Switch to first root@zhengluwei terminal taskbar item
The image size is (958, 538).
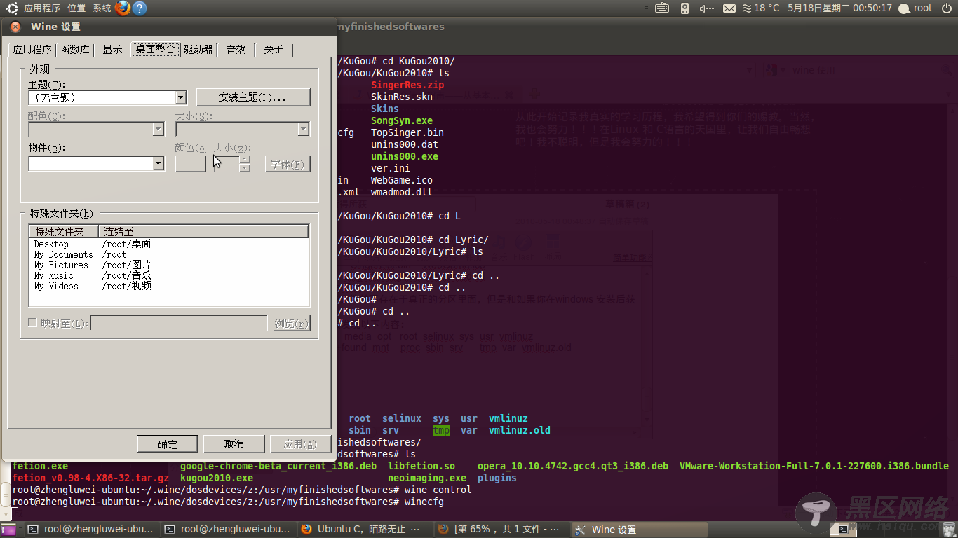tap(91, 530)
